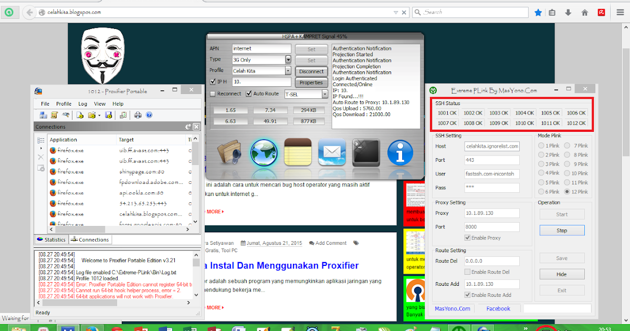Click Proxy Checker icon in Proxifier toolbar
The height and width of the screenshot is (331, 630).
[x=123, y=115]
